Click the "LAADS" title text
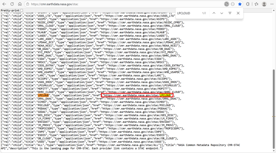 point(42,36)
